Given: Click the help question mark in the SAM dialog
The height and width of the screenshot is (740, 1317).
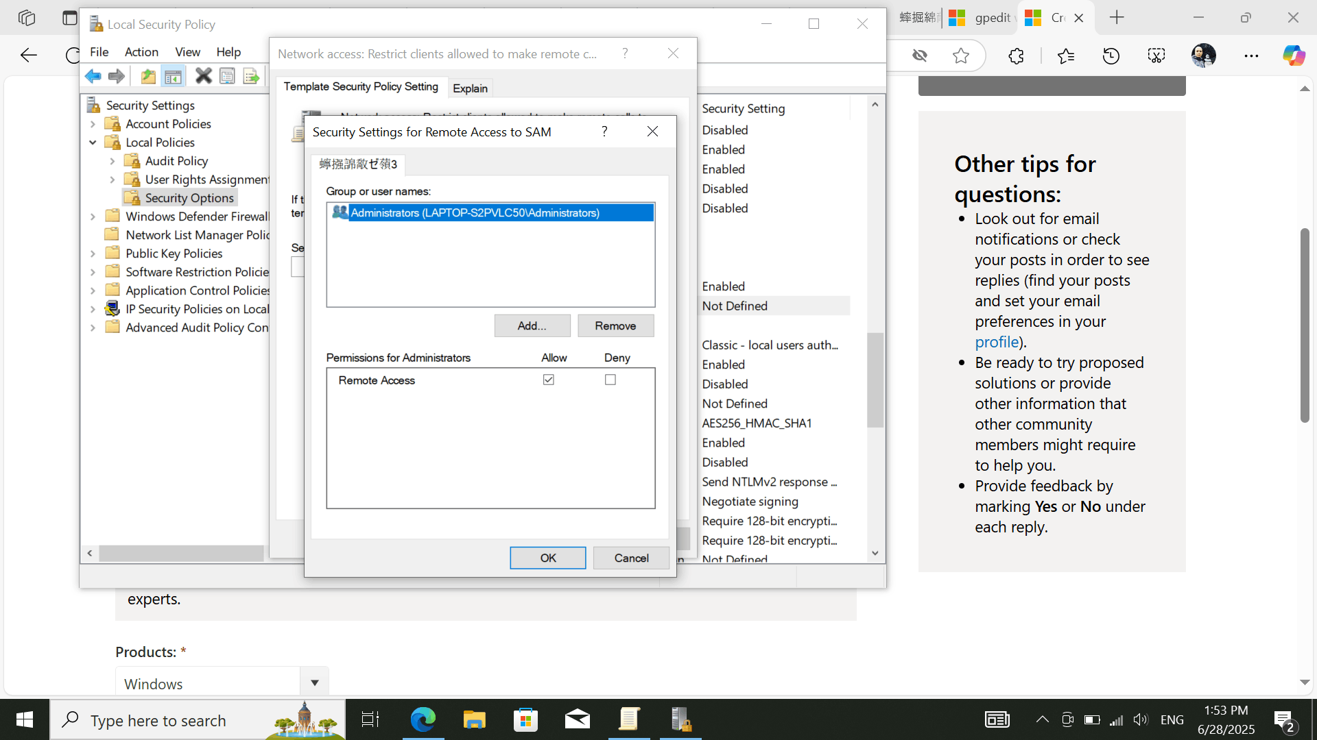Looking at the screenshot, I should pos(604,132).
